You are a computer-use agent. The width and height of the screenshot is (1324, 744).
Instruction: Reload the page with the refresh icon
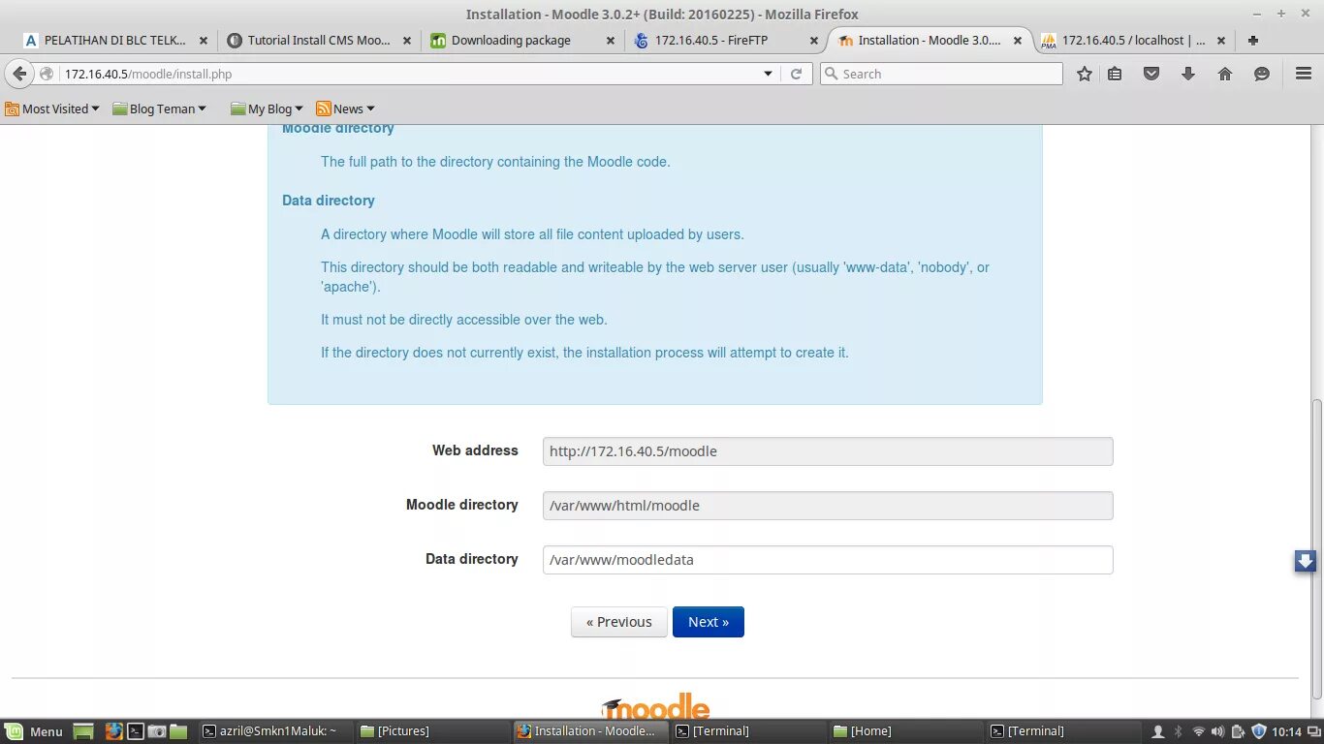point(797,74)
